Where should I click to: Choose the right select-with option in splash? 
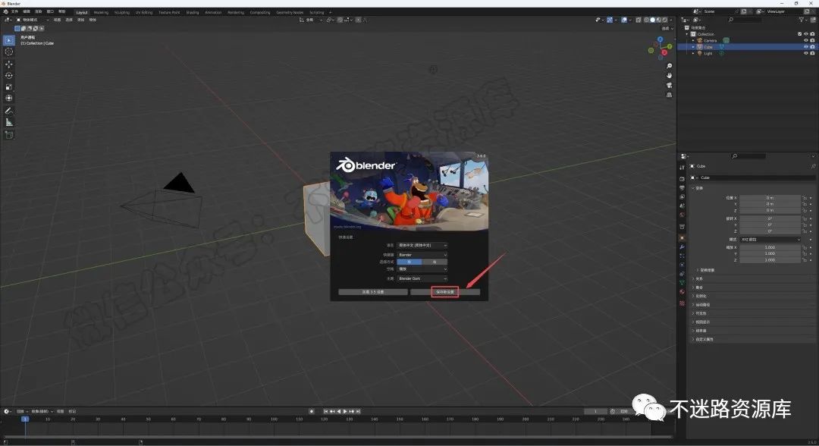pos(435,262)
